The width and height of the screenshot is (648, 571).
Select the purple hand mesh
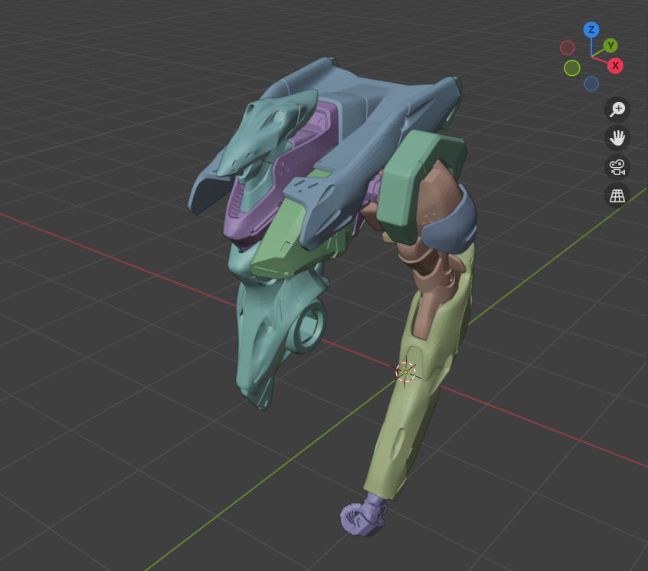click(363, 516)
